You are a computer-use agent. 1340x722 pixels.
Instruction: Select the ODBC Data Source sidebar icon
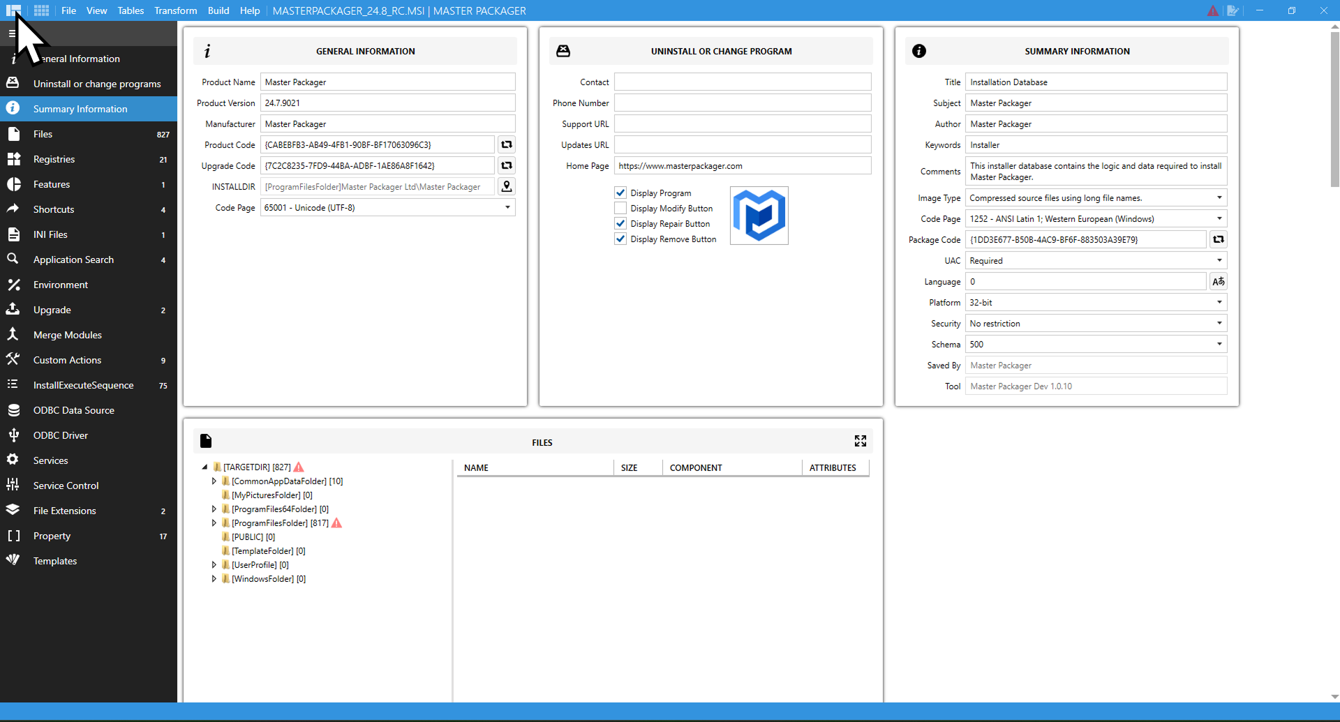tap(13, 410)
